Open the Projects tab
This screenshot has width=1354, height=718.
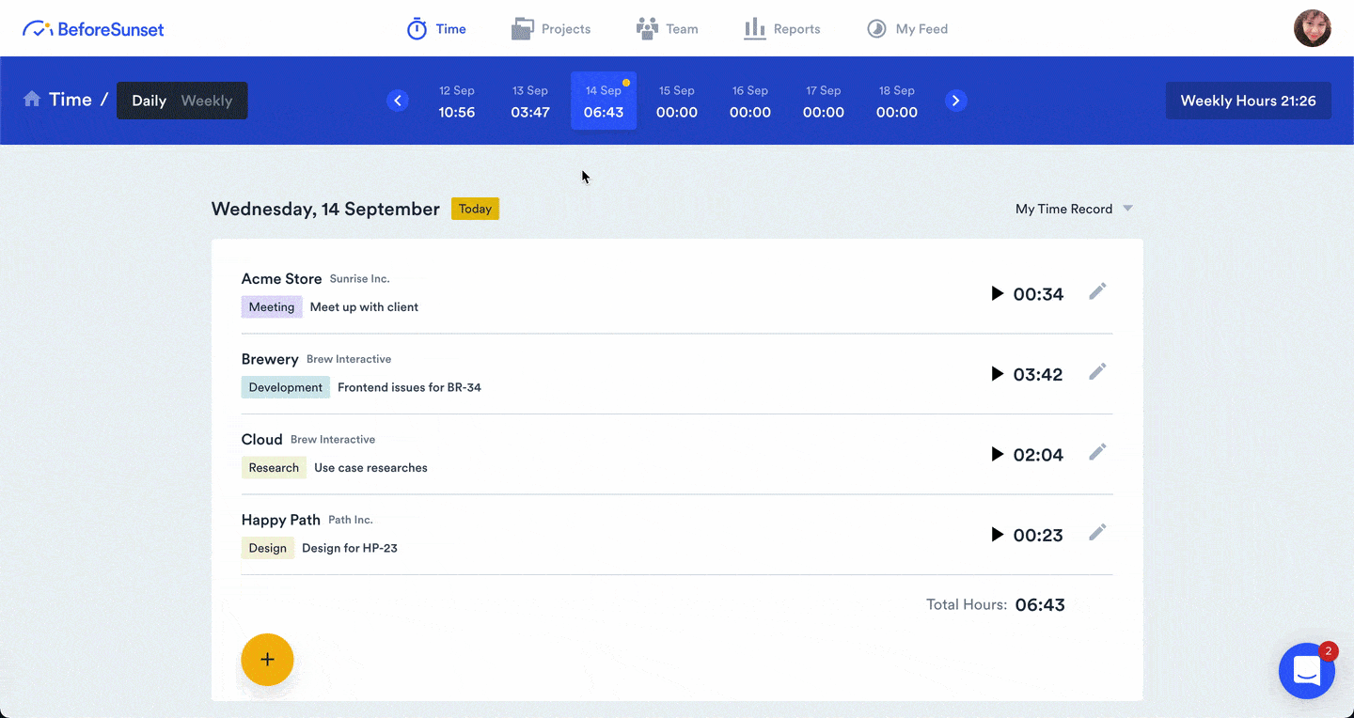point(551,29)
